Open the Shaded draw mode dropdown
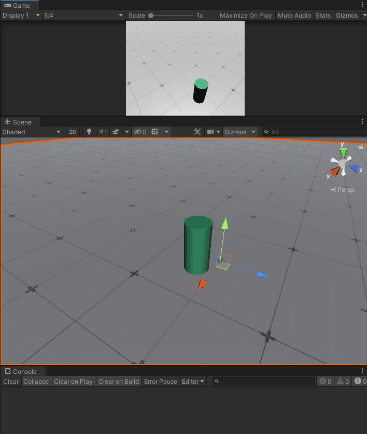This screenshot has width=367, height=434. pyautogui.click(x=31, y=132)
